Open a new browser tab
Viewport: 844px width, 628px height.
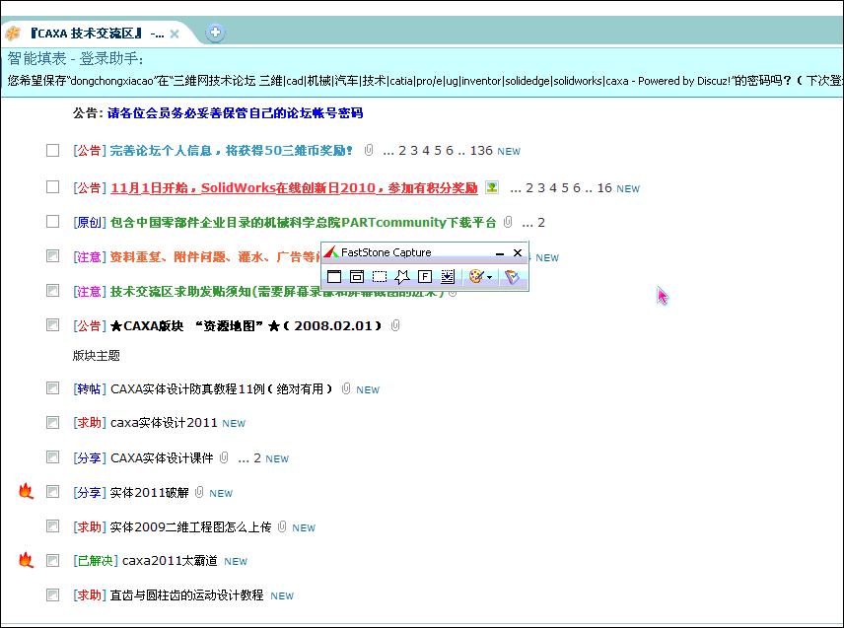[215, 33]
